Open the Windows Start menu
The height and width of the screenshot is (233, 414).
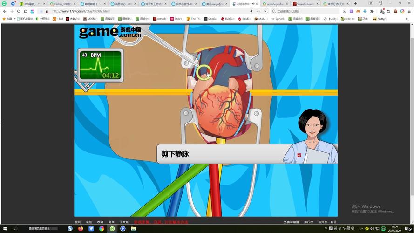tap(5, 228)
